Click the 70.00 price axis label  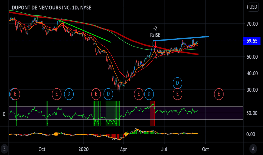(x=252, y=24)
